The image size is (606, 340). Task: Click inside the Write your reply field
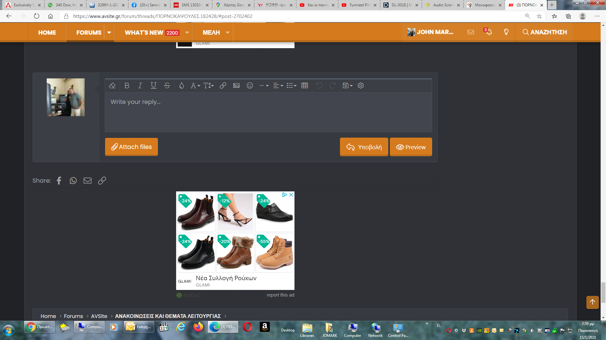(x=268, y=112)
